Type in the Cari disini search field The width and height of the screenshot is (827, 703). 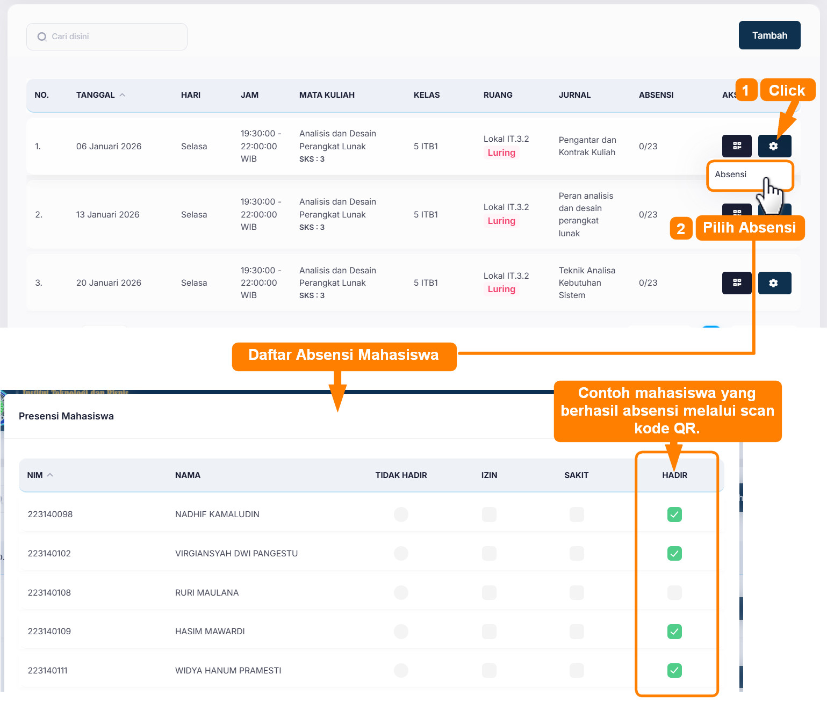113,37
